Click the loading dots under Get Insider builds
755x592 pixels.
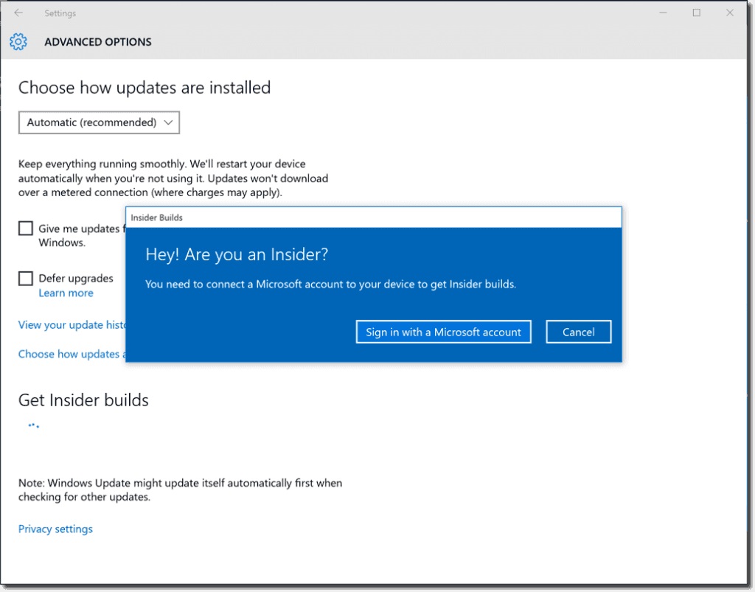pos(33,425)
